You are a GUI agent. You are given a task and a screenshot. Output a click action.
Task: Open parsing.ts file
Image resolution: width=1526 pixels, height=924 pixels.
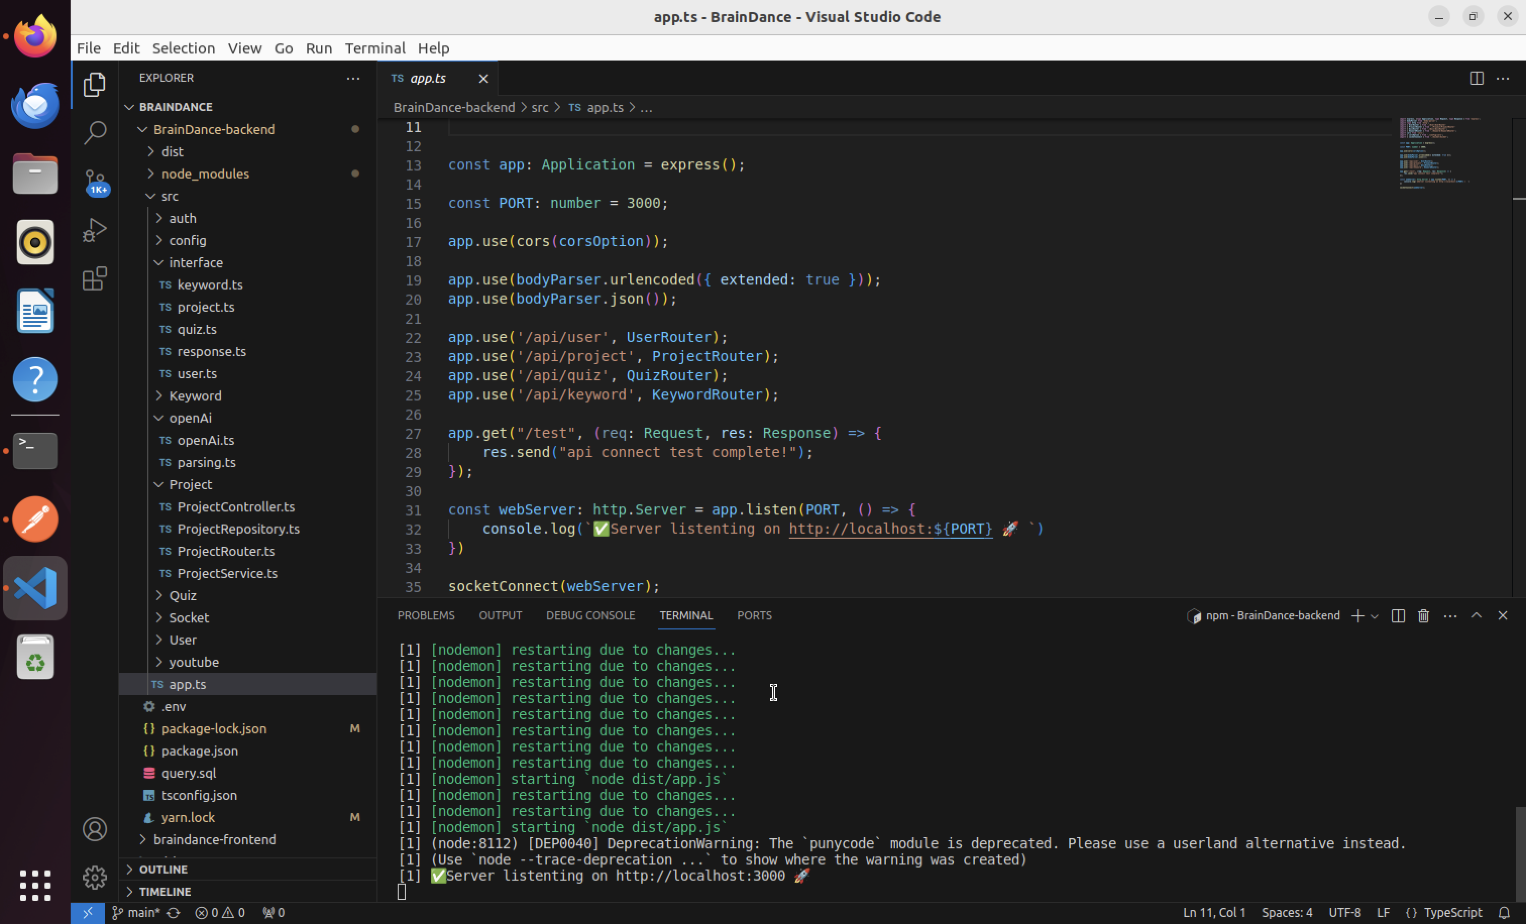[248, 463]
